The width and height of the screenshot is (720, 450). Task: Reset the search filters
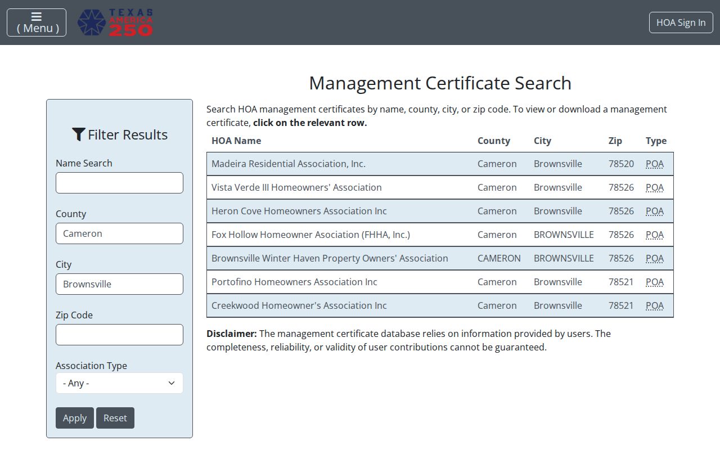[x=115, y=418]
